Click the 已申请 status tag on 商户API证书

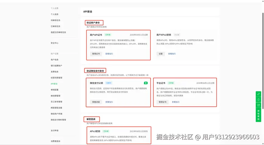click(x=108, y=35)
